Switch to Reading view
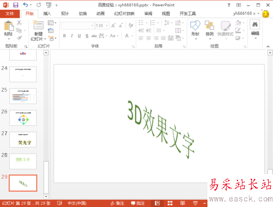 pos(182,203)
